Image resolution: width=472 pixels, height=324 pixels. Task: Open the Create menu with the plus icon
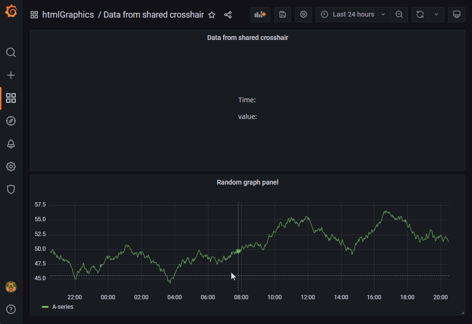coord(11,75)
